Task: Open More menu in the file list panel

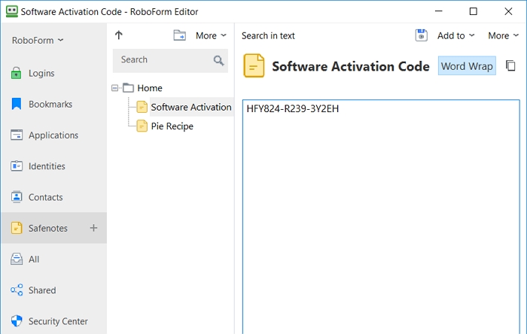Action: coord(211,35)
